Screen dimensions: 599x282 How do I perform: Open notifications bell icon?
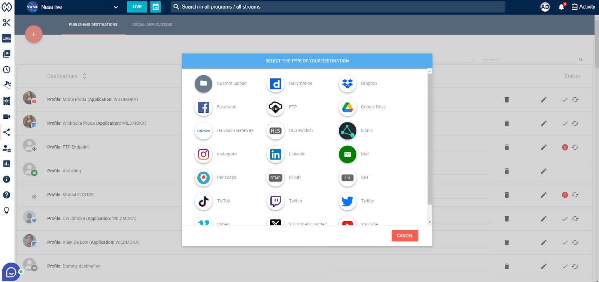561,7
